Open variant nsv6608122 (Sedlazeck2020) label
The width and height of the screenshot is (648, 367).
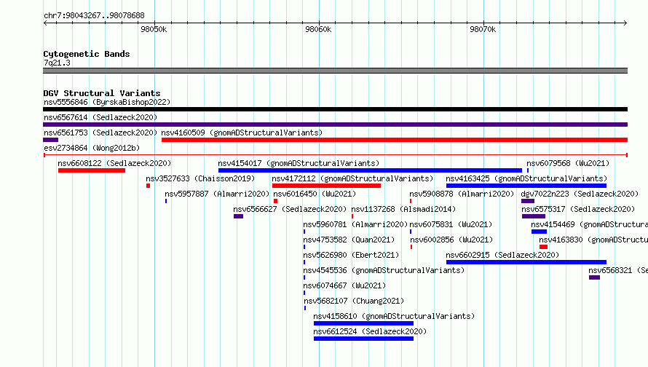pyautogui.click(x=114, y=163)
